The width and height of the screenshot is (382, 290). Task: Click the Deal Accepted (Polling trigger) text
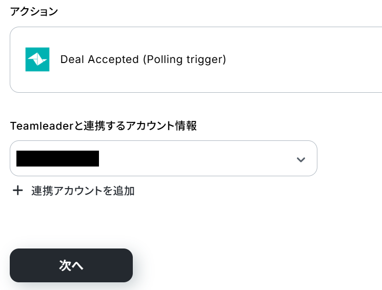[143, 59]
